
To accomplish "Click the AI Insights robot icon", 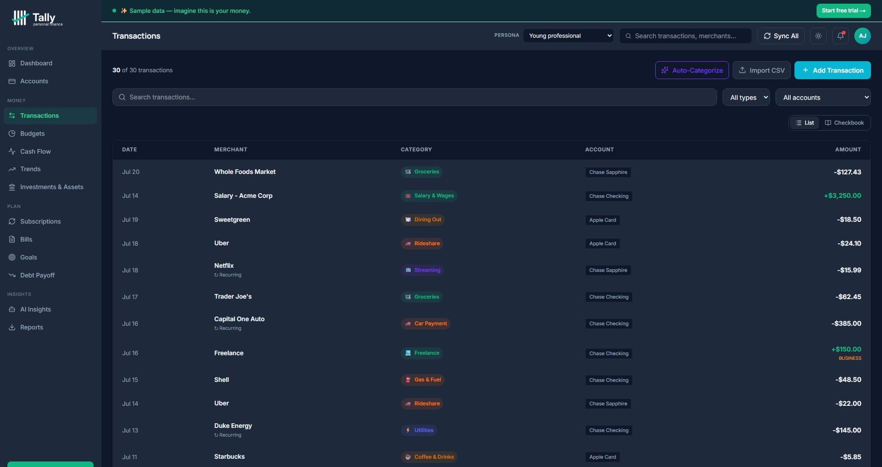I will click(12, 310).
